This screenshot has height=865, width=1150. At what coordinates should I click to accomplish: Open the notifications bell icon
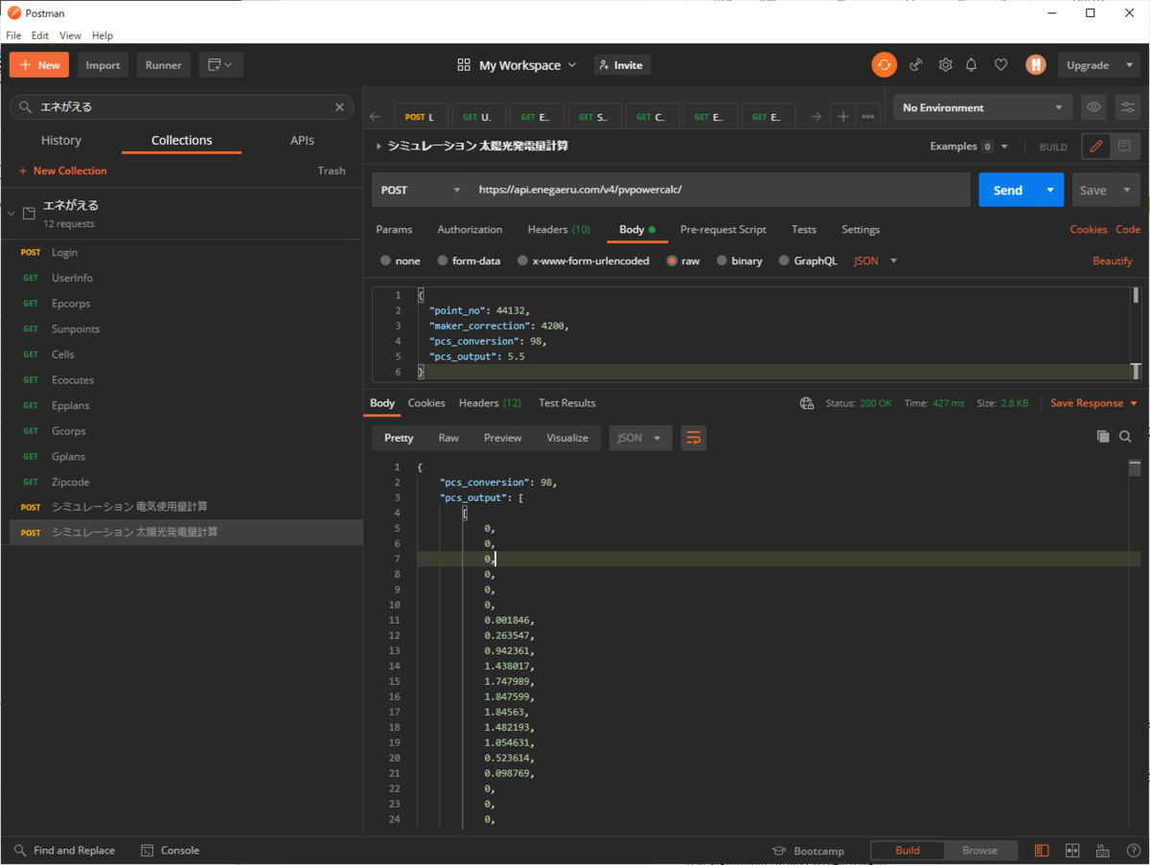972,65
